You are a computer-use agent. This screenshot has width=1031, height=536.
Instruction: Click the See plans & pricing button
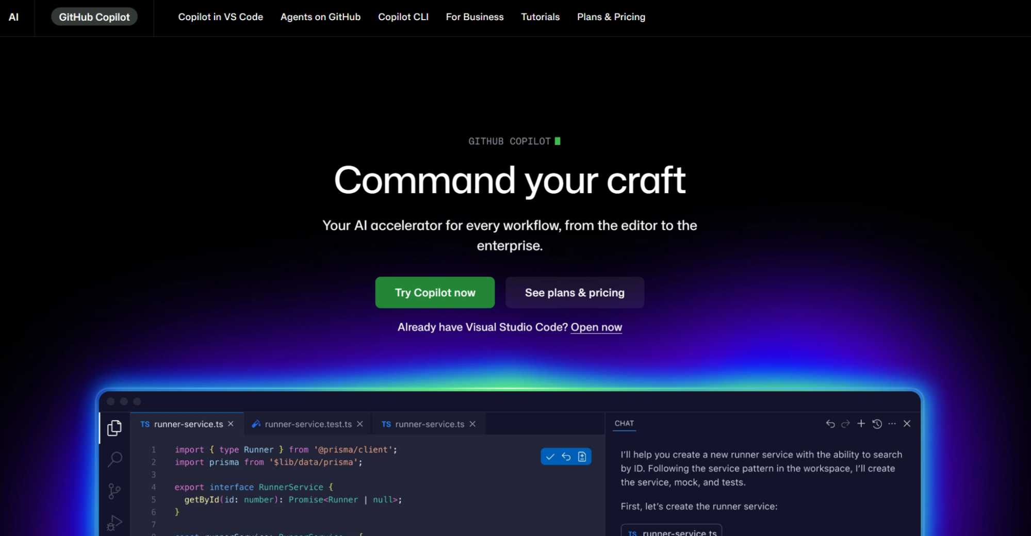[x=575, y=293]
